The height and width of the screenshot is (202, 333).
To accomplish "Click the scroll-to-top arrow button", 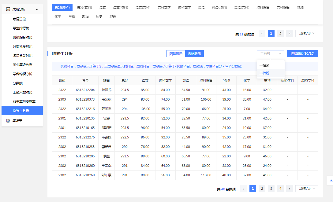I will coord(331,181).
